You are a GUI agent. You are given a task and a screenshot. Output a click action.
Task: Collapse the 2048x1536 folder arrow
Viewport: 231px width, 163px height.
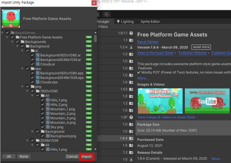(x=27, y=141)
